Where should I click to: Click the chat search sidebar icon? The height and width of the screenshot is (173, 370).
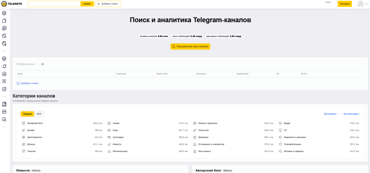tap(4, 119)
